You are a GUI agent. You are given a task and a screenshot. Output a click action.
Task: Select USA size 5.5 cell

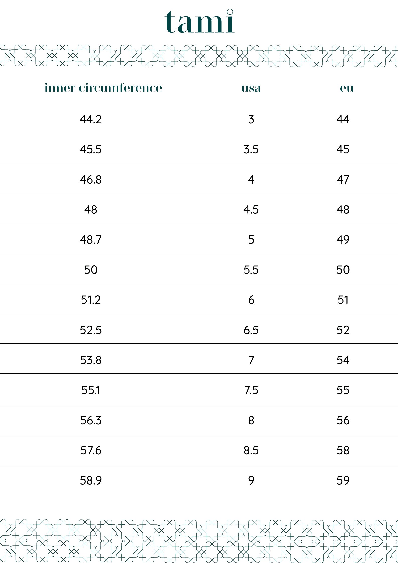click(251, 270)
